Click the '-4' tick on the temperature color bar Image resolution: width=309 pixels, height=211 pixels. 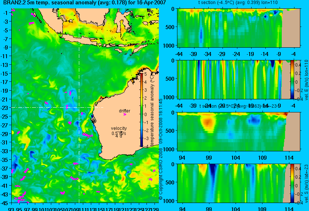(146, 147)
